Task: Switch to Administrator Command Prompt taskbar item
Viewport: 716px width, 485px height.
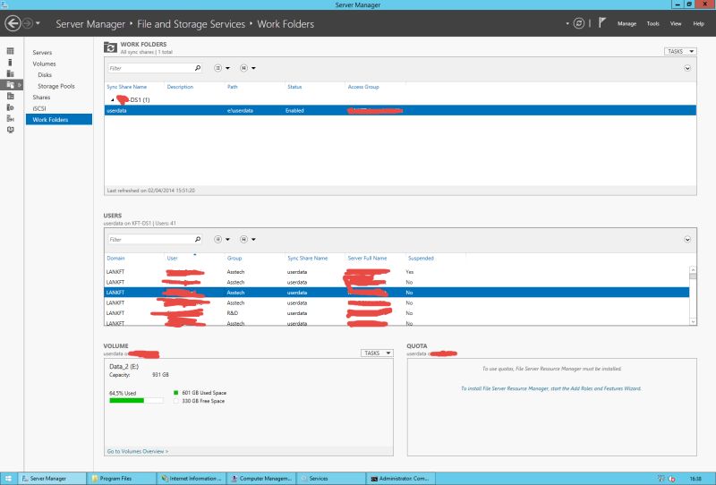Action: [x=400, y=478]
